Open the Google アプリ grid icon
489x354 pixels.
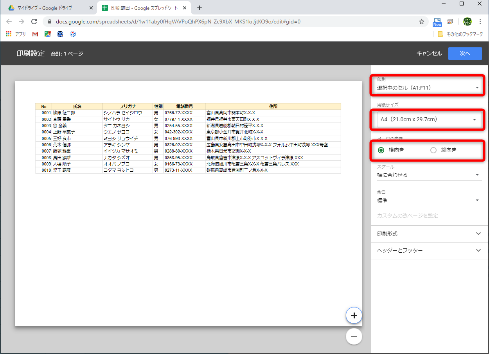[9, 34]
